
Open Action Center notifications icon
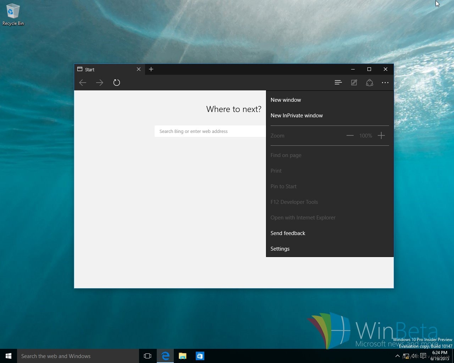(x=423, y=356)
